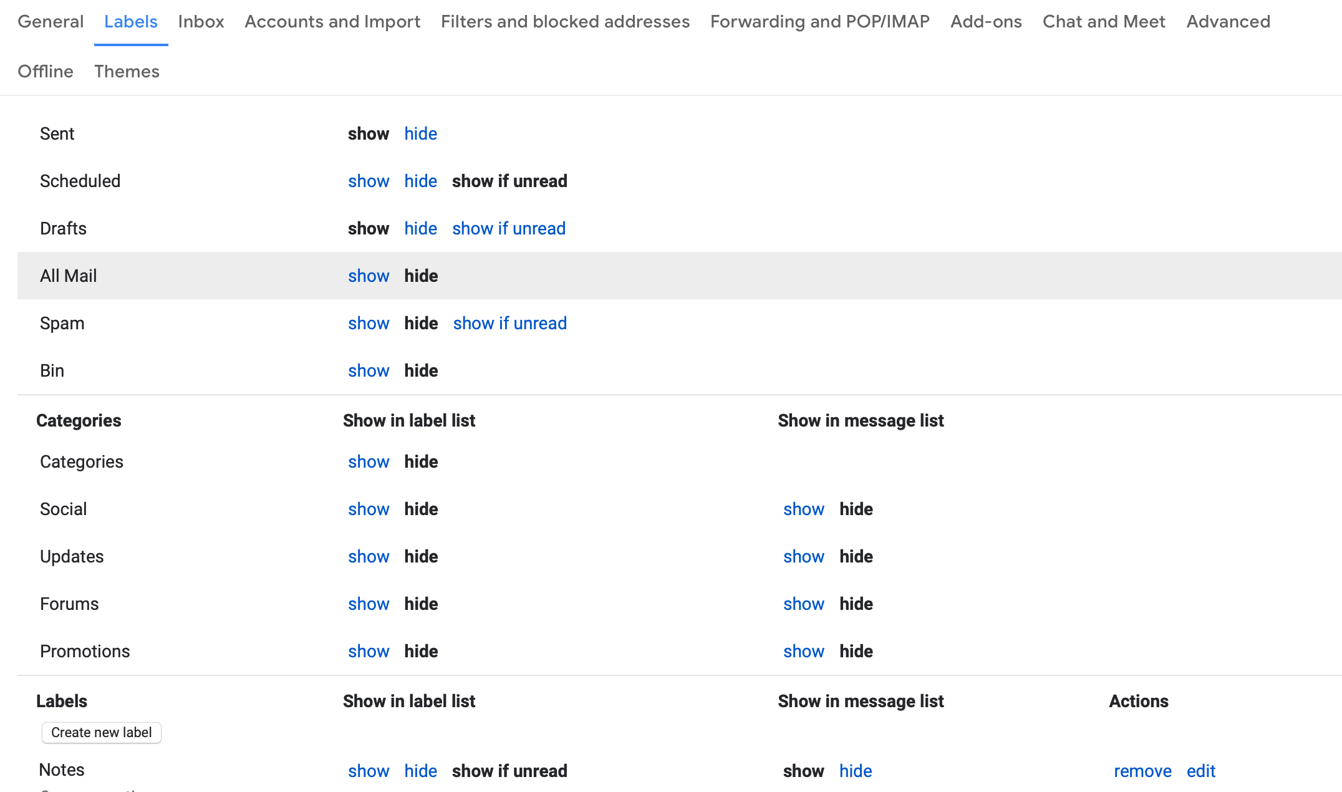
Task: Show Social in message list
Action: click(803, 509)
